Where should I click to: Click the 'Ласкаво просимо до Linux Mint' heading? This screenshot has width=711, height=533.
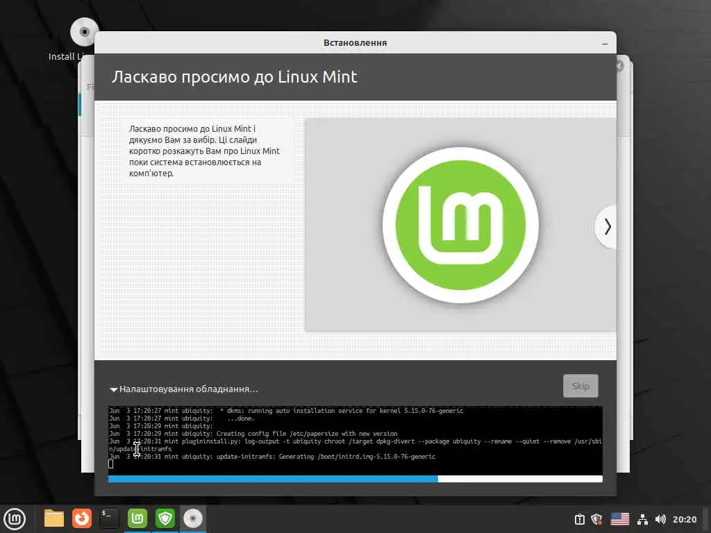click(x=235, y=77)
